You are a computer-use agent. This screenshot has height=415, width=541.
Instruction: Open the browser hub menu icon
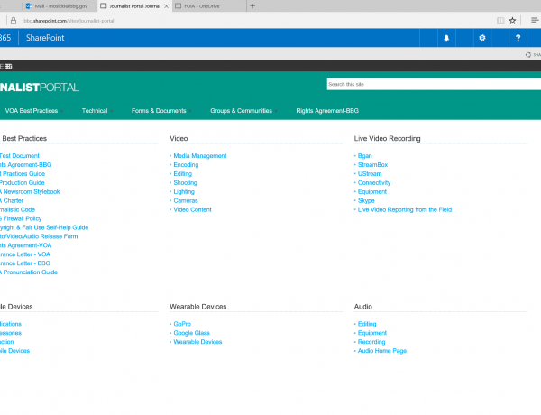pos(535,21)
